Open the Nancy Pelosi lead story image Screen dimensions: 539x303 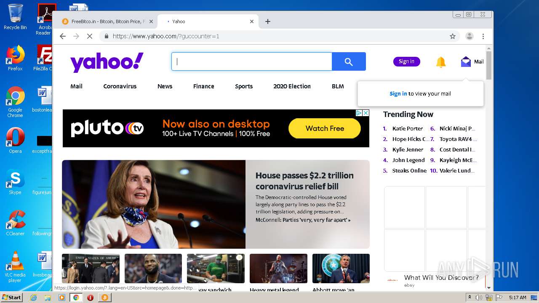pyautogui.click(x=154, y=204)
